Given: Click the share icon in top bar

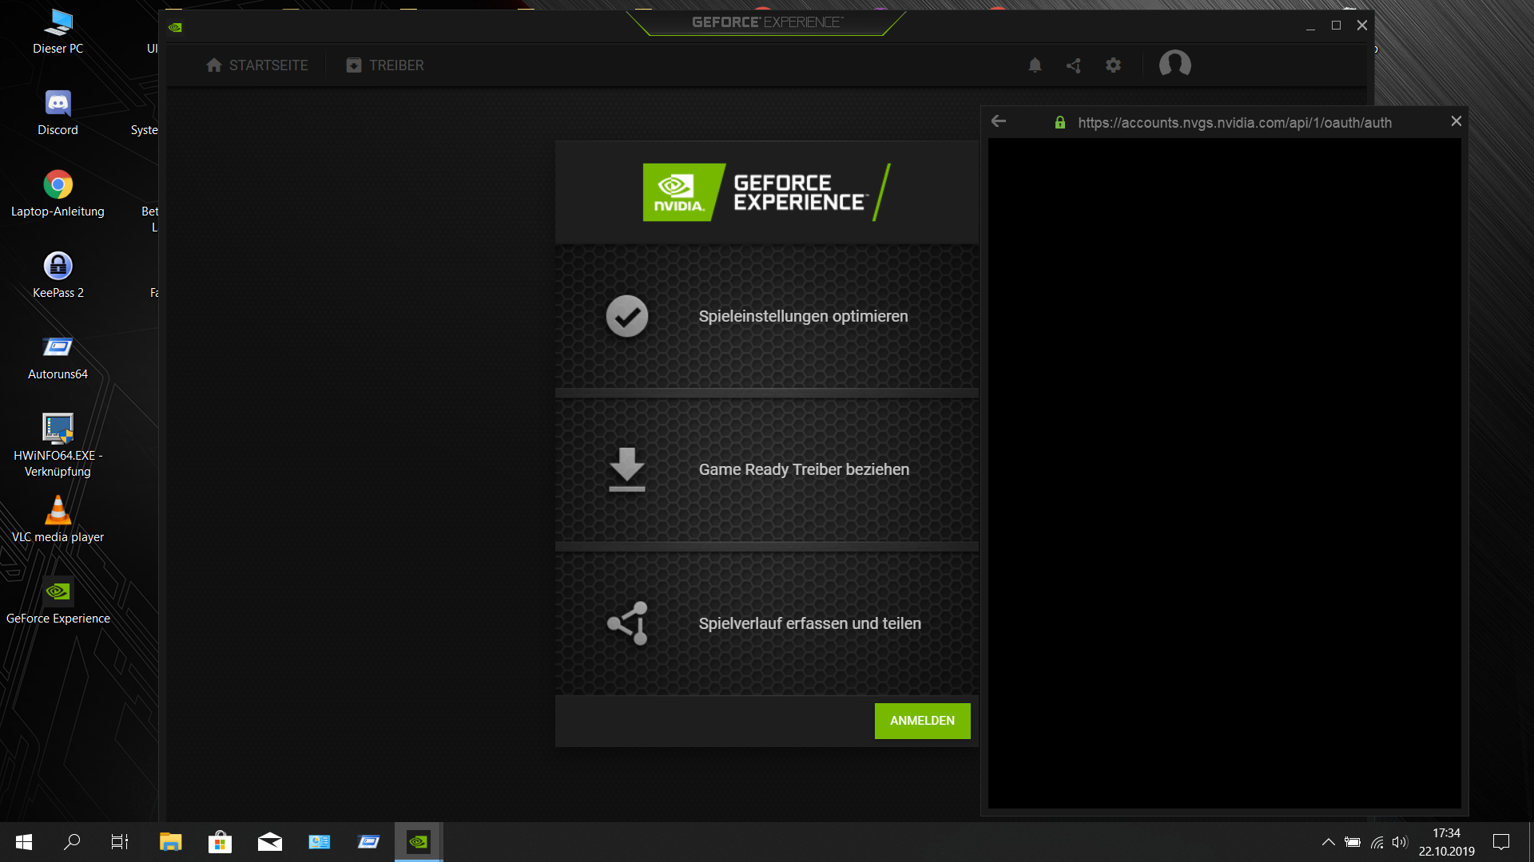Looking at the screenshot, I should 1074,65.
